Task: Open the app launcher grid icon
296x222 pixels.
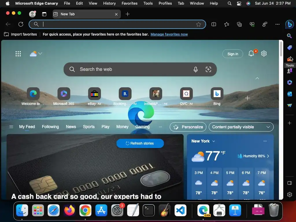Action: pos(18,54)
